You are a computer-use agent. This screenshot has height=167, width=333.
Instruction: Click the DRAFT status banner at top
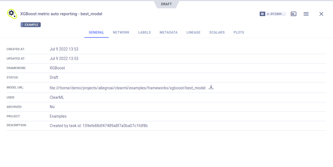(166, 4)
